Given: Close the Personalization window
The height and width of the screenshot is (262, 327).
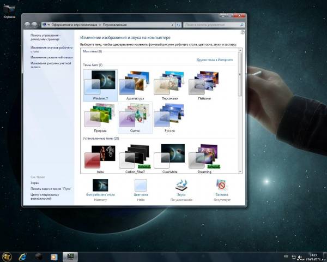Looking at the screenshot, I should [x=239, y=16].
